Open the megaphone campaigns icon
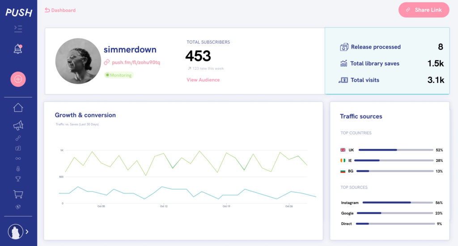The image size is (458, 246). 18,125
